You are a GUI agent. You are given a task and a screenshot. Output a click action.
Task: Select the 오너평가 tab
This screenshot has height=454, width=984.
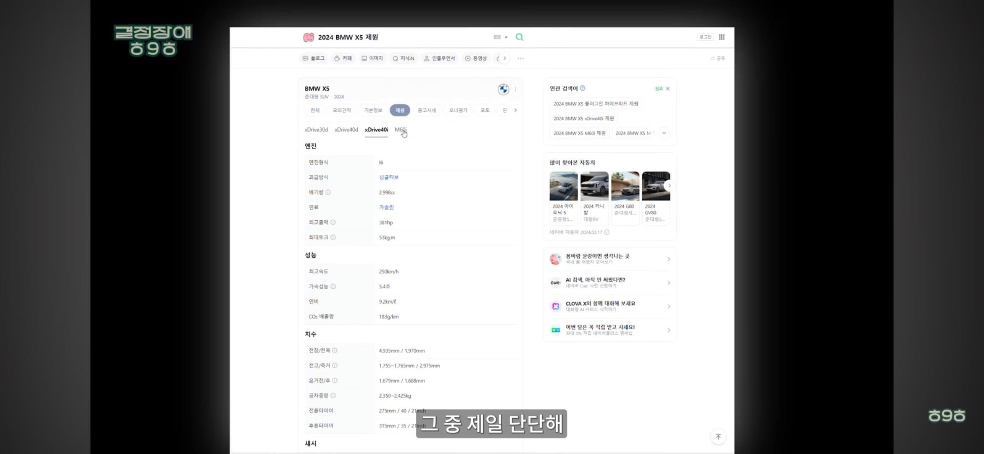(458, 110)
